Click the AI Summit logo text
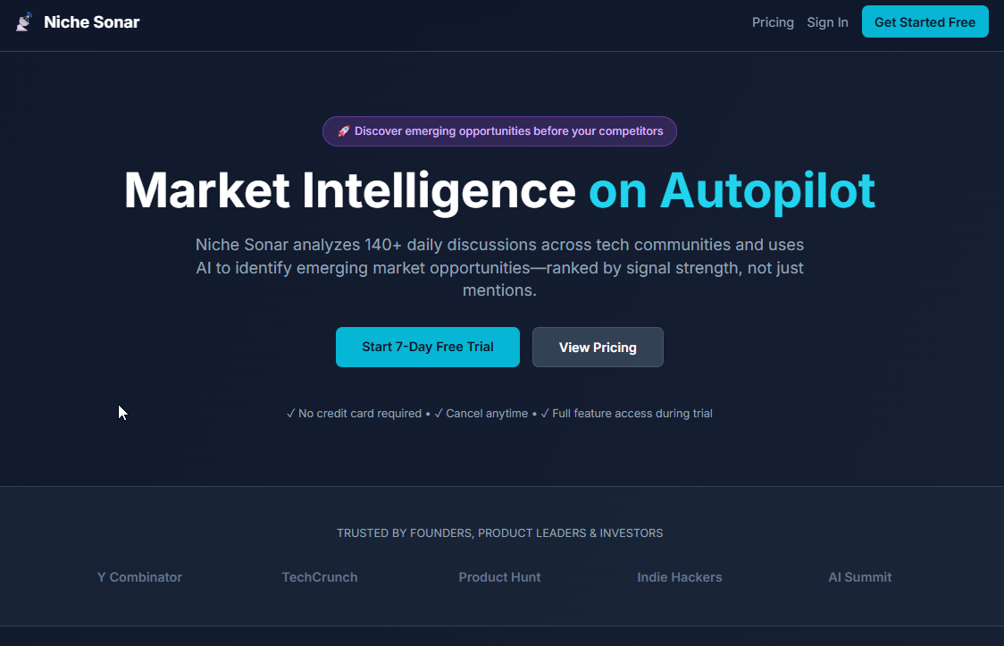Image resolution: width=1004 pixels, height=646 pixels. click(860, 577)
